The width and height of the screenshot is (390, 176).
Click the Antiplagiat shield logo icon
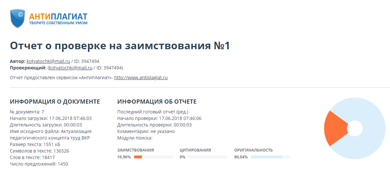18,18
